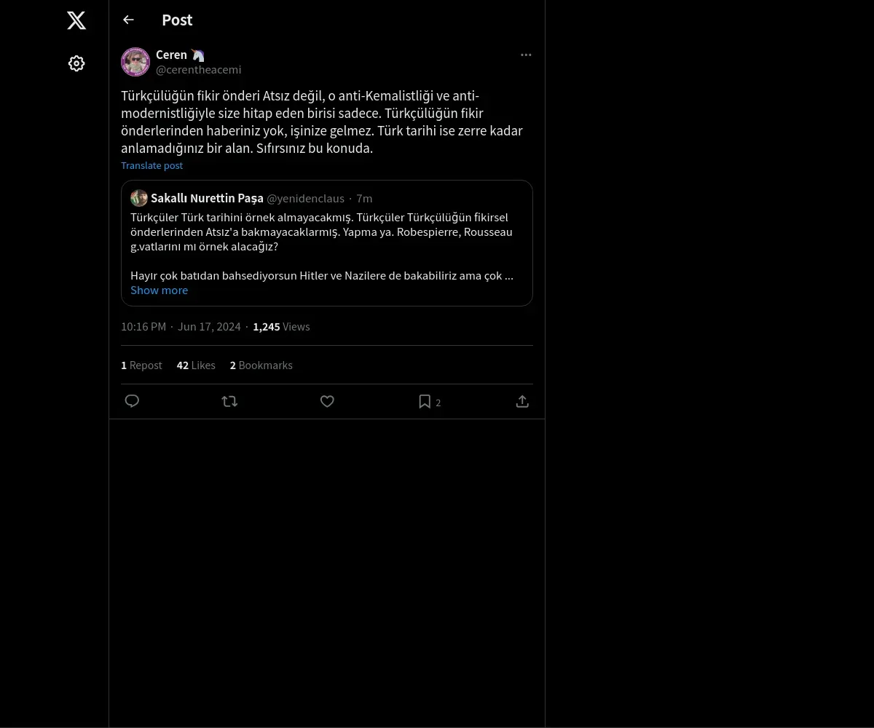Like the post with heart icon
This screenshot has height=728, width=874.
pos(327,401)
